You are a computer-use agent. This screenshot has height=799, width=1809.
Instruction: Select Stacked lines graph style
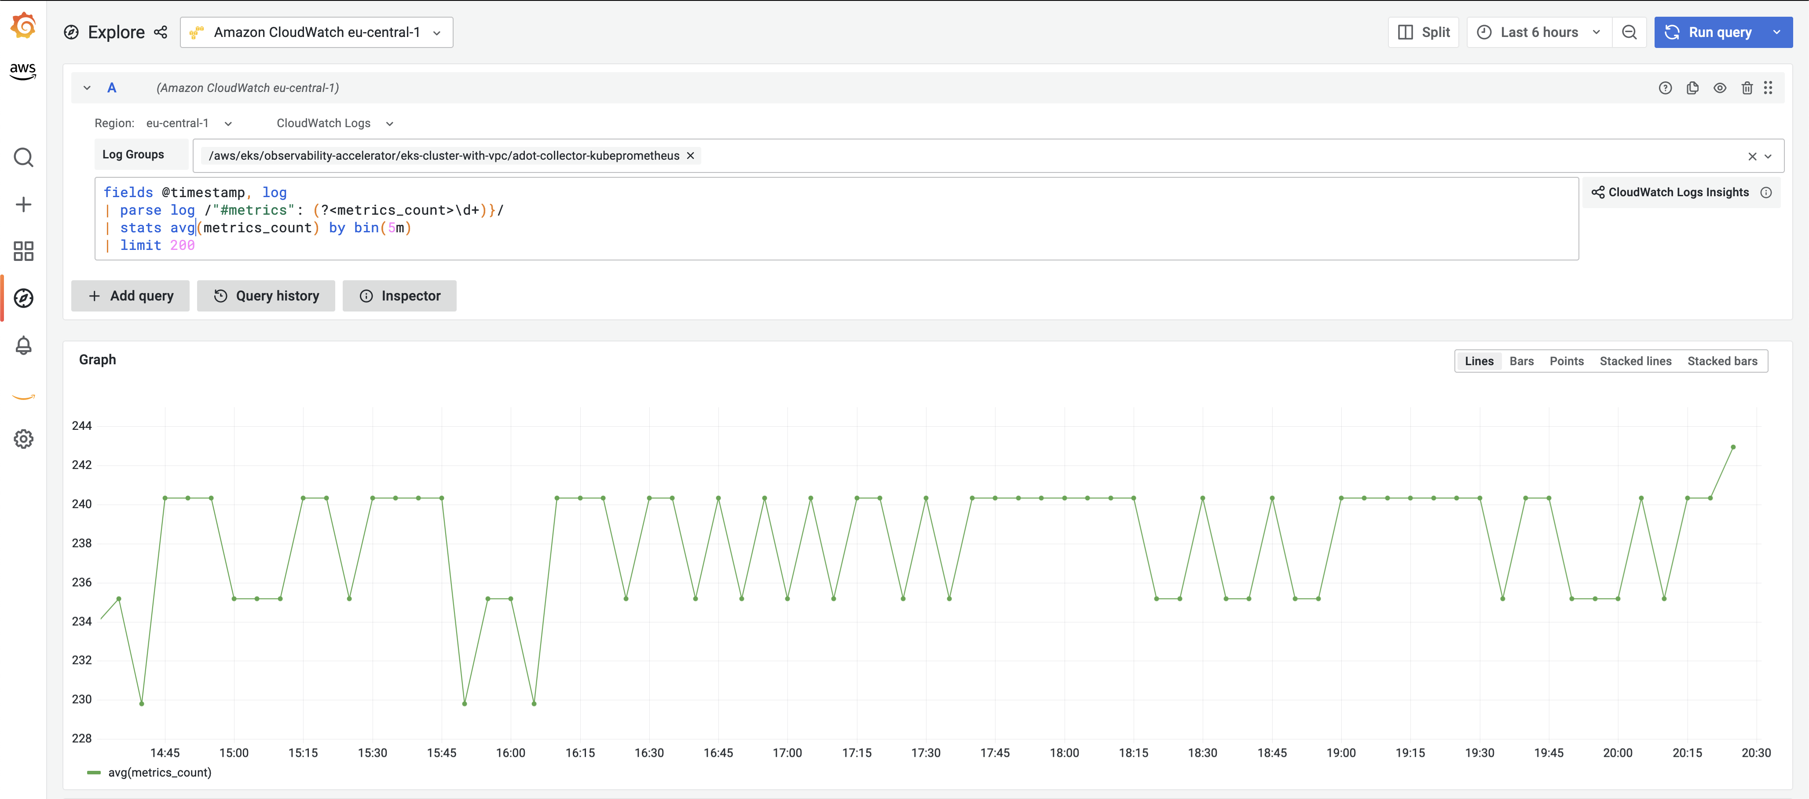(x=1635, y=361)
